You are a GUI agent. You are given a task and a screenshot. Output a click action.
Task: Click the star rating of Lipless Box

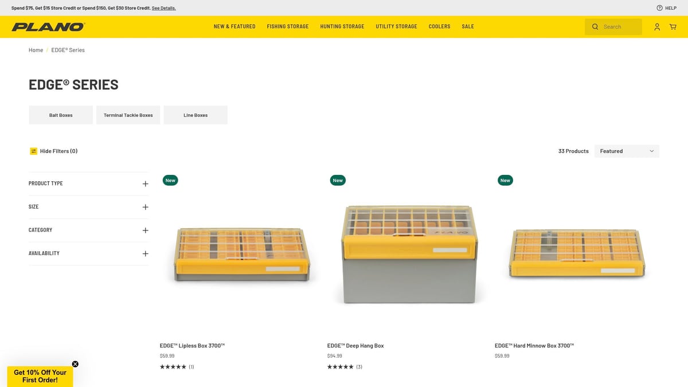coord(173,367)
